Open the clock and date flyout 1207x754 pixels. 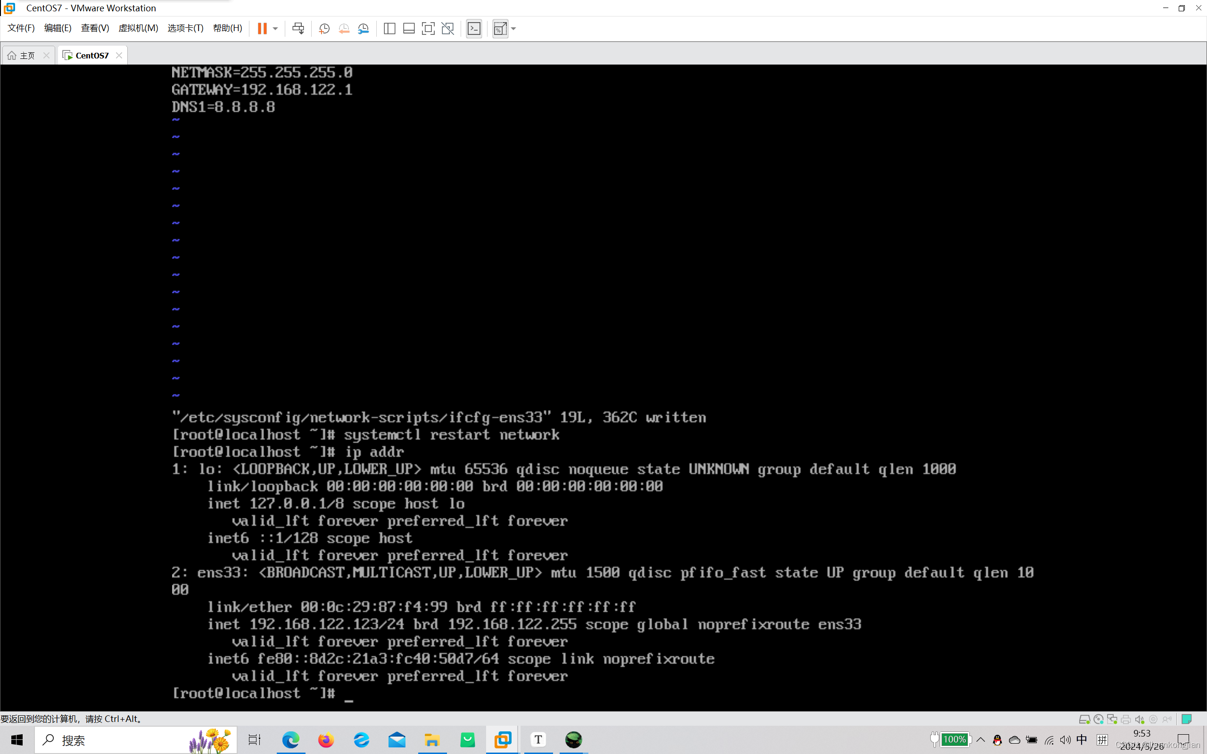tap(1141, 740)
